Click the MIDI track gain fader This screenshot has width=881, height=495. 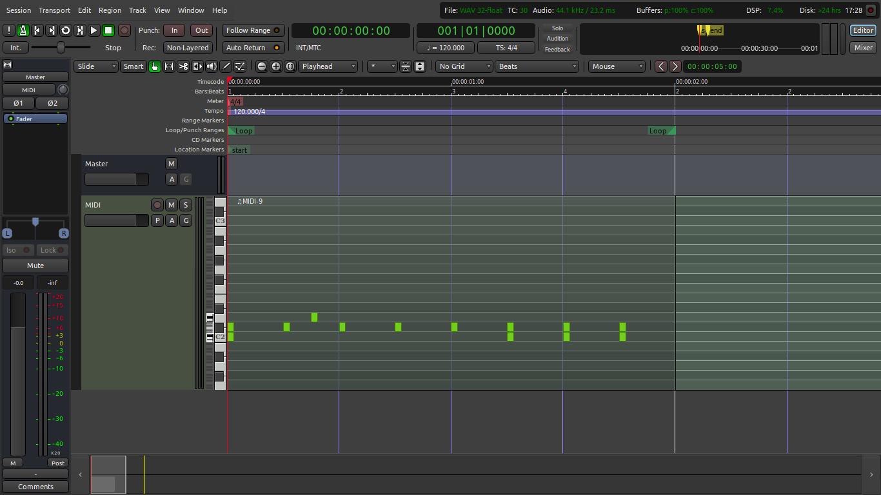point(117,220)
